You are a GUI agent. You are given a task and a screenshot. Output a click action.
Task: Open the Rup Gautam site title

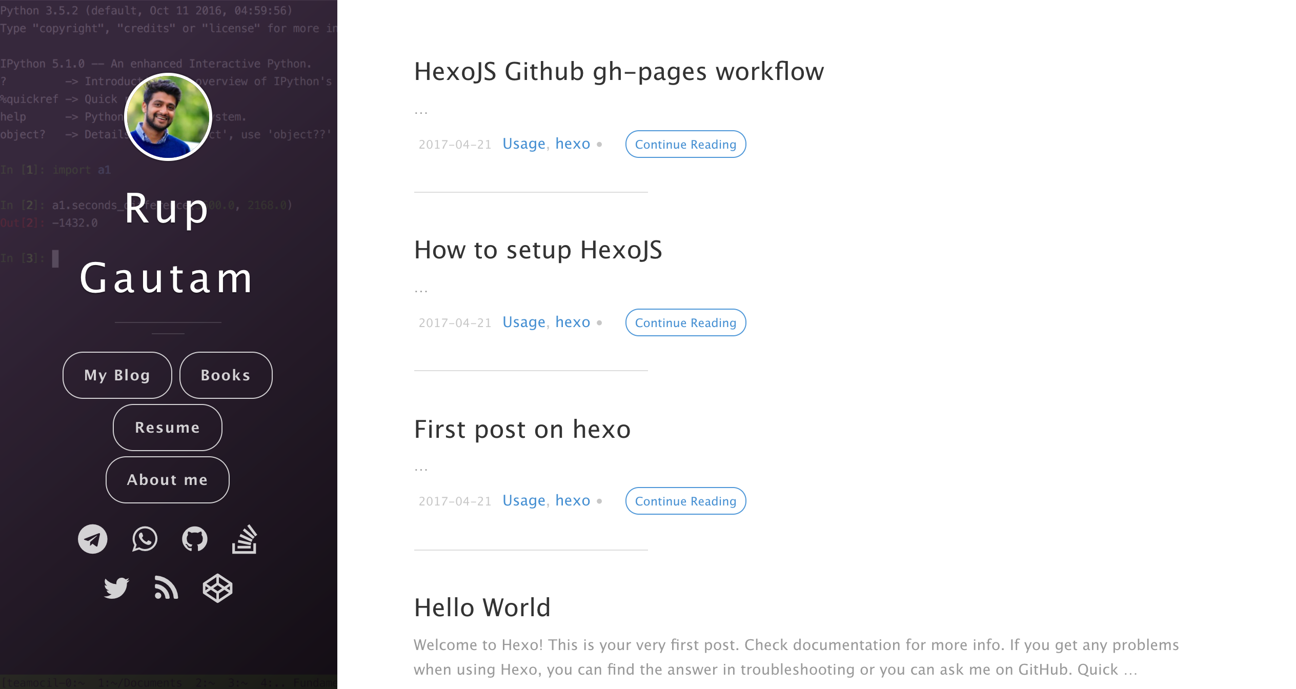pos(167,243)
